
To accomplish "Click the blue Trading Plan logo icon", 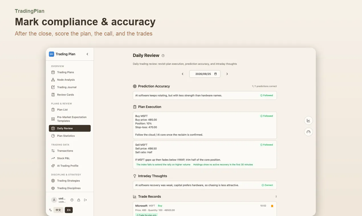I will (x=52, y=54).
